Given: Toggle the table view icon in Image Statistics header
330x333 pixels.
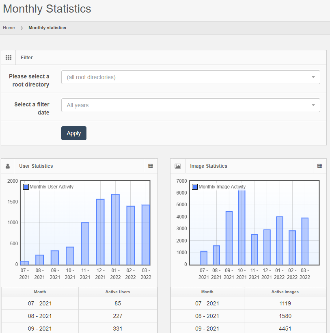Looking at the screenshot, I should coord(319,166).
